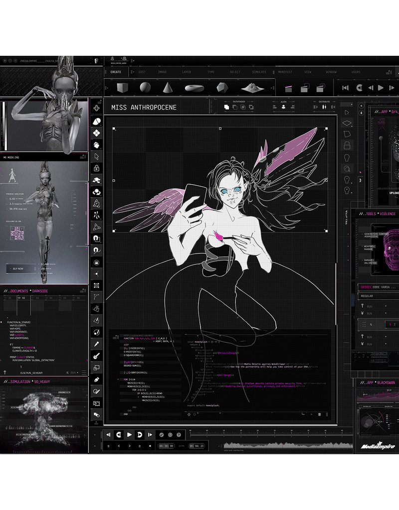Open the SIMULATE menu

(x=259, y=72)
